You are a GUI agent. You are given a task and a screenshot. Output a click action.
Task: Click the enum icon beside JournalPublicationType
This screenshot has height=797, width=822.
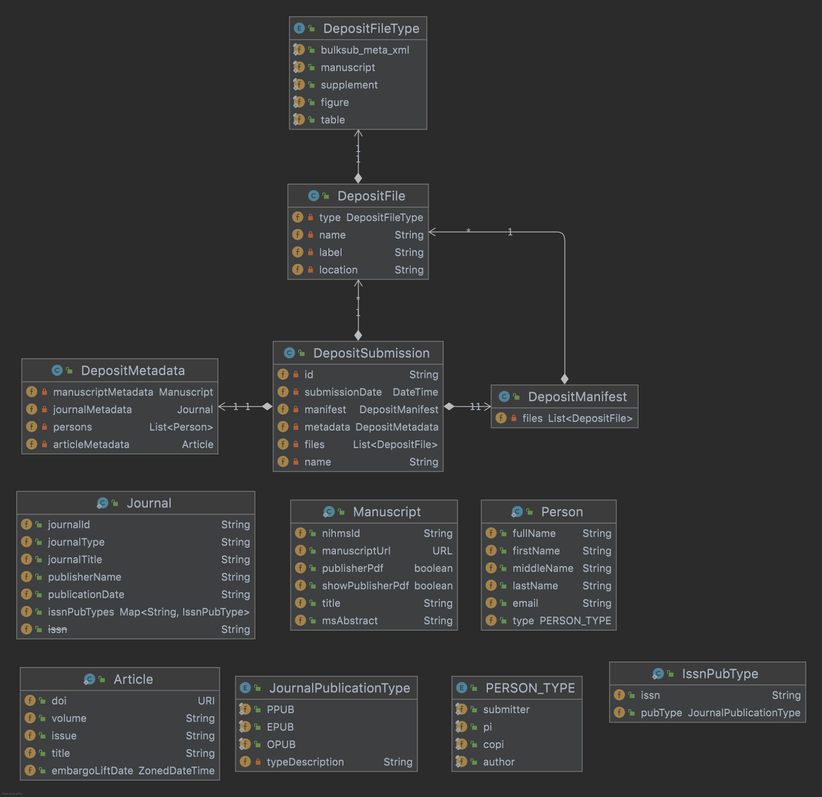[245, 688]
